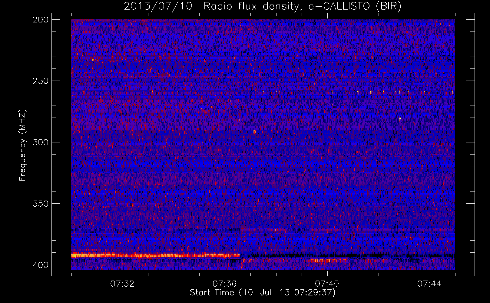The width and height of the screenshot is (490, 303).
Task: Click the 'Start Time (10-Jul-13 07:29:37)' axis label
Action: [x=263, y=293]
